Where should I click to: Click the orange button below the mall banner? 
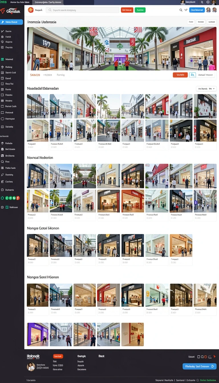click(180, 75)
